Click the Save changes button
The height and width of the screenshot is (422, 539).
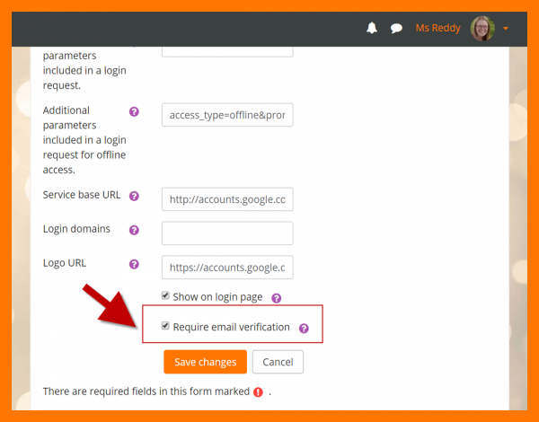click(205, 362)
